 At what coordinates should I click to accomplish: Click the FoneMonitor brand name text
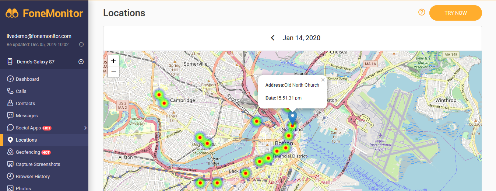click(x=53, y=13)
